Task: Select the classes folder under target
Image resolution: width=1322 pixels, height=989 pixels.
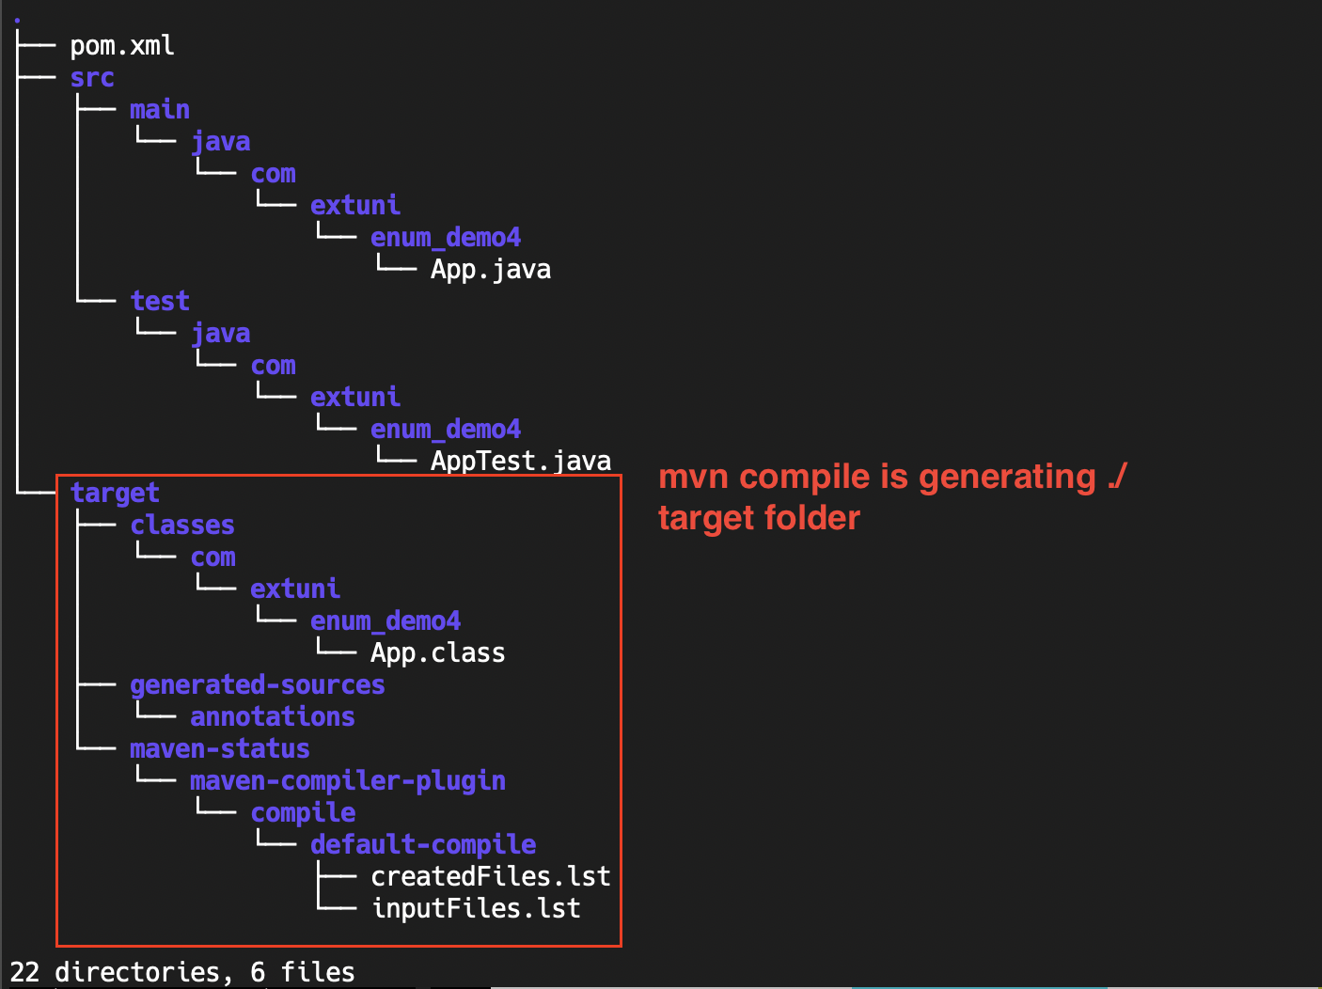Action: click(x=181, y=525)
